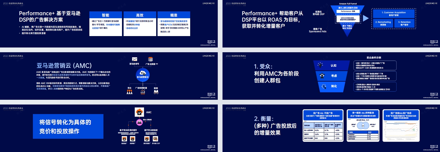
Task: Click the AMC label beside cloud icon
Action: (149, 112)
